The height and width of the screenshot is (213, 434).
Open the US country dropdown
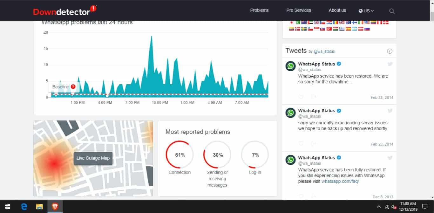366,10
